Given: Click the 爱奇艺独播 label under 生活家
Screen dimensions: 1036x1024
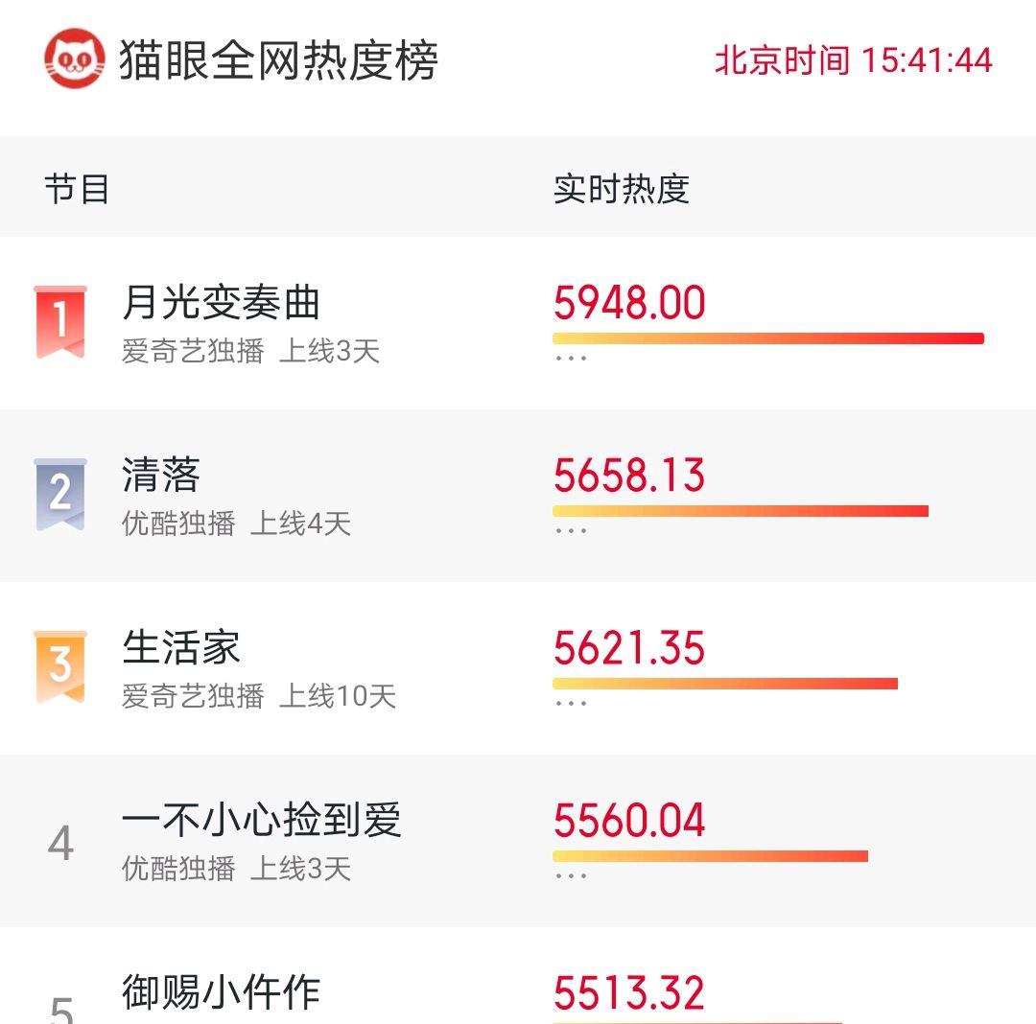Looking at the screenshot, I should pos(194,697).
